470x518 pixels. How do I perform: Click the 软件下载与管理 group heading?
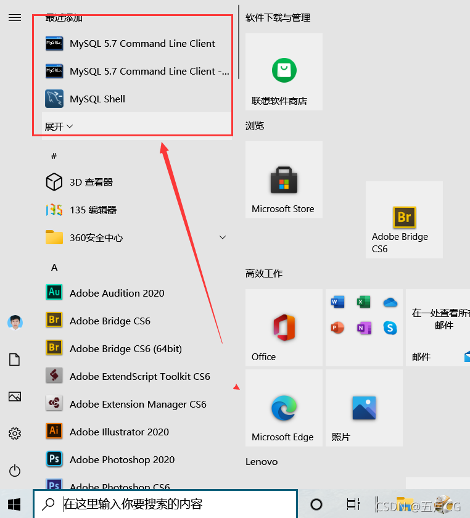[278, 17]
